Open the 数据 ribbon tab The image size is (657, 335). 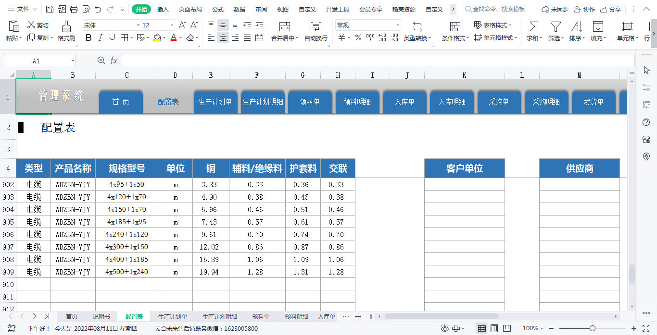240,9
